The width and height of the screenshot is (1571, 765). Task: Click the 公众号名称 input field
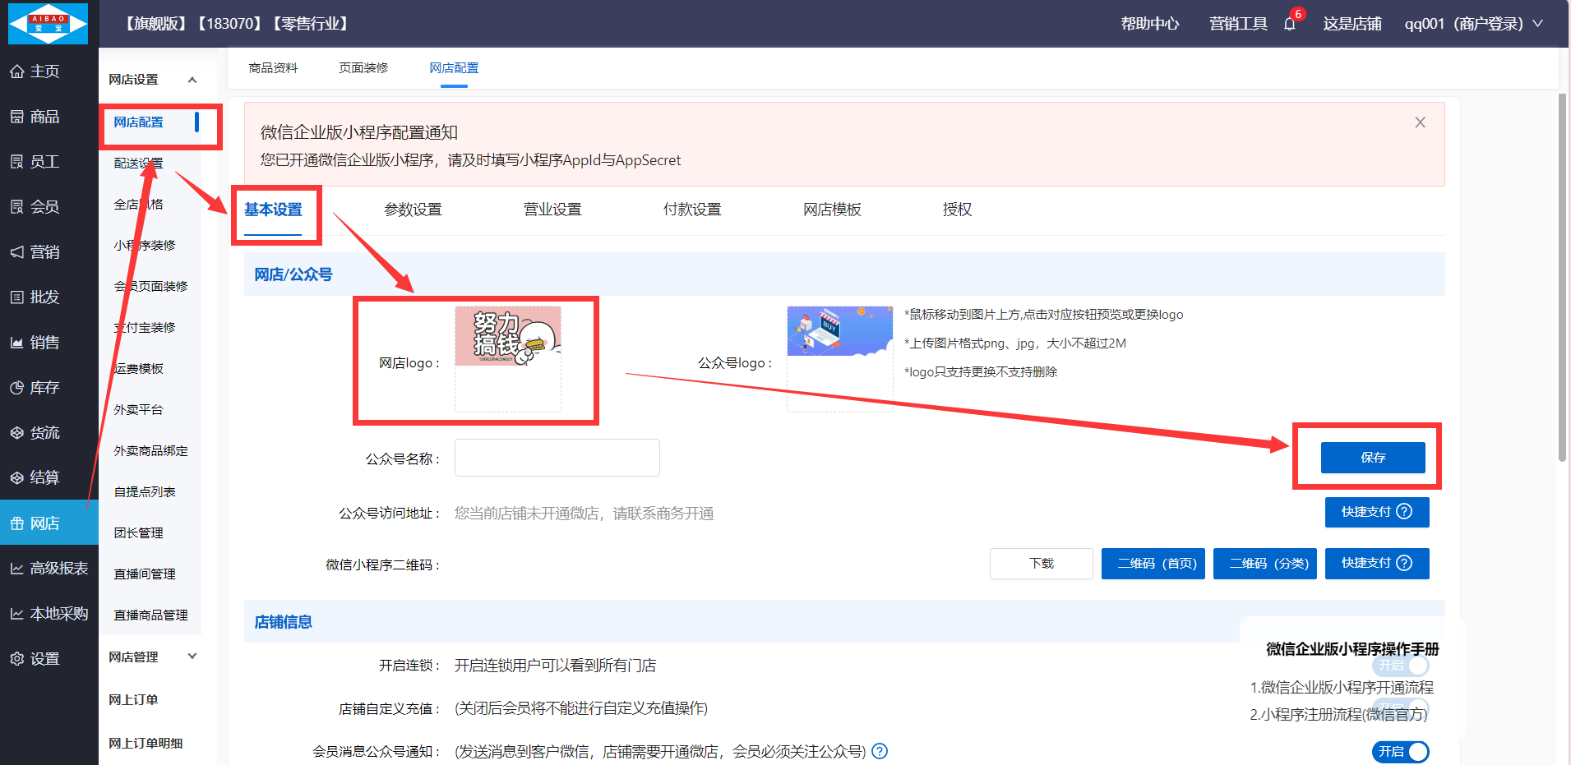(x=557, y=458)
